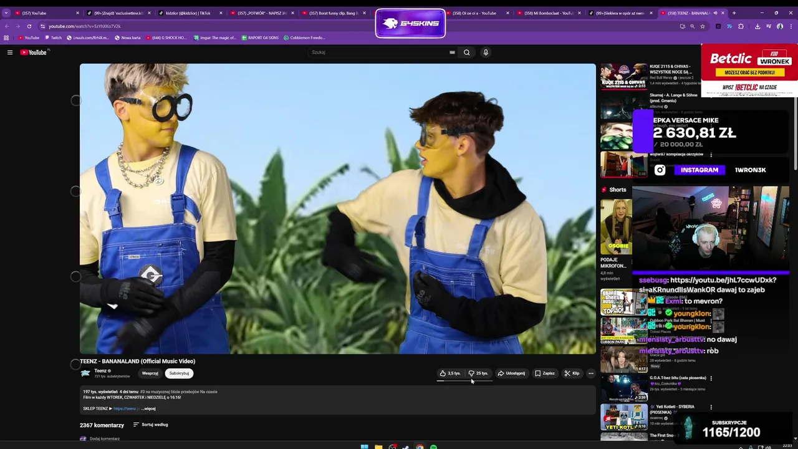This screenshot has height=449, width=798.
Task: Open the SKLEP TEENZ shop link
Action: tap(125, 408)
